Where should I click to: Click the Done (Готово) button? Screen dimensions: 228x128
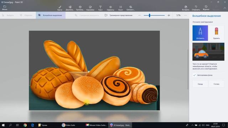[x=216, y=84]
